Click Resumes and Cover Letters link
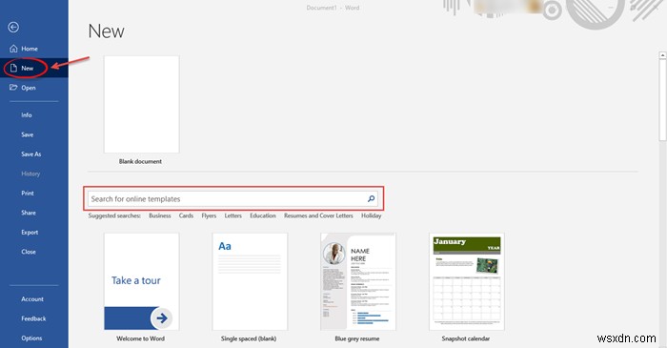The image size is (667, 348). [318, 215]
